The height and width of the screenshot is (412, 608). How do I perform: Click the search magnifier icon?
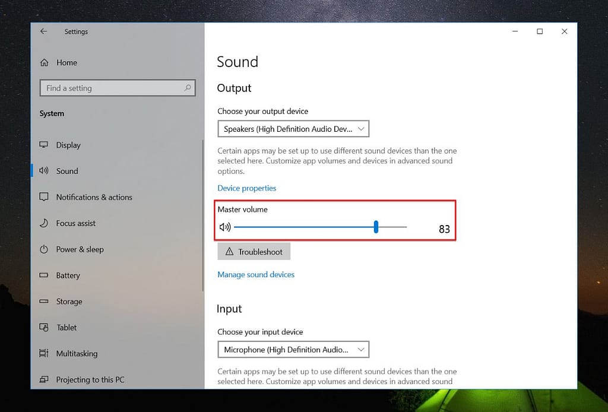click(187, 88)
